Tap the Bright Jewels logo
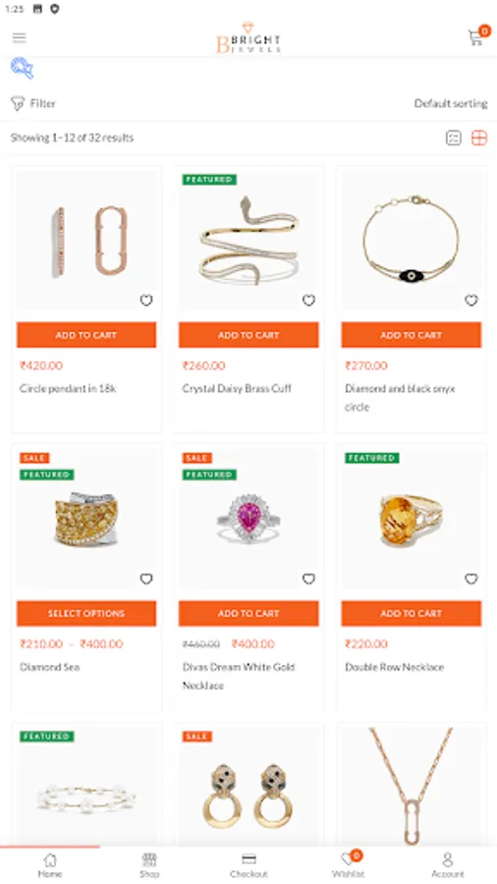This screenshot has width=497, height=884. click(248, 37)
